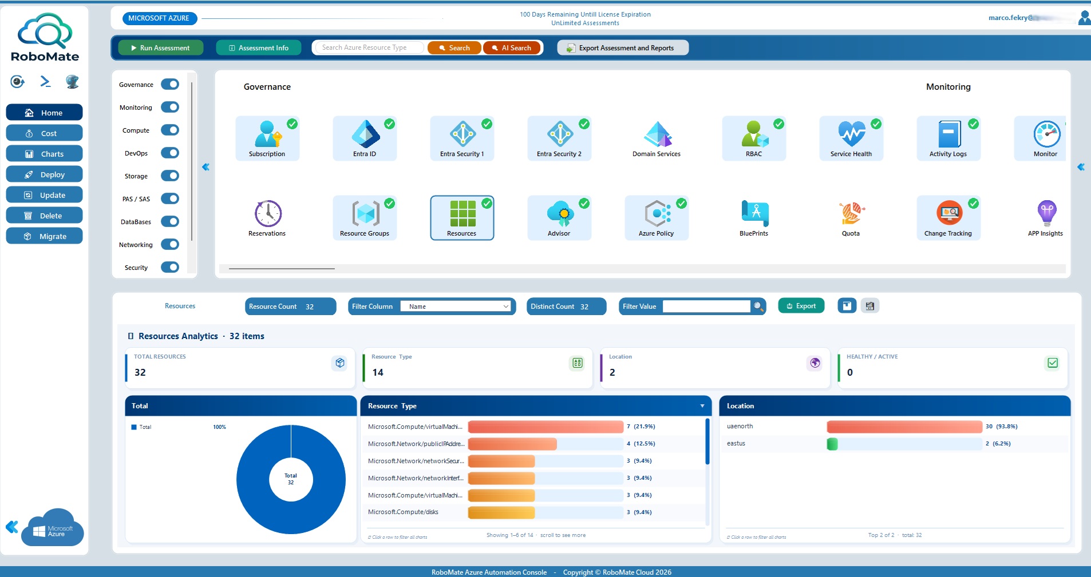This screenshot has width=1091, height=577.
Task: Open the Advisor tile
Action: click(x=559, y=218)
